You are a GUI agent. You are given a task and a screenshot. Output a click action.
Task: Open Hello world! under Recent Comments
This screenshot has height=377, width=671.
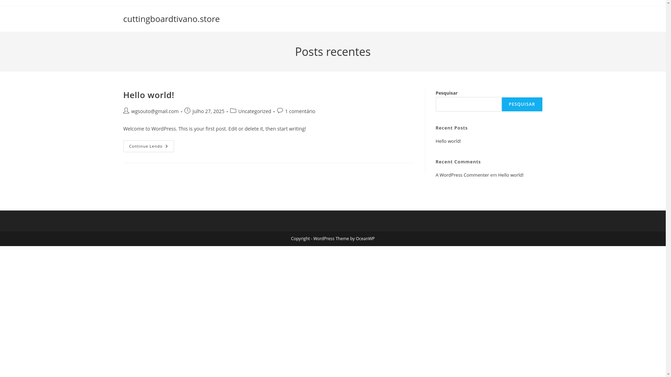(511, 175)
